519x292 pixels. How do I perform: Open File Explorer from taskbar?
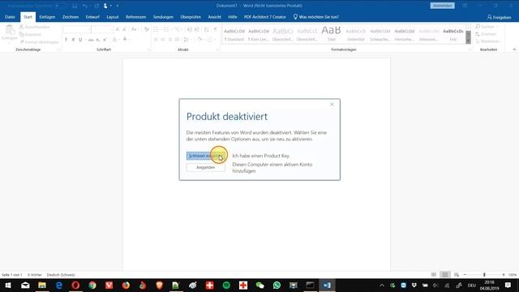(42, 285)
